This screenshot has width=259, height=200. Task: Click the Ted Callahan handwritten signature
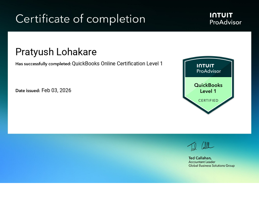click(200, 146)
